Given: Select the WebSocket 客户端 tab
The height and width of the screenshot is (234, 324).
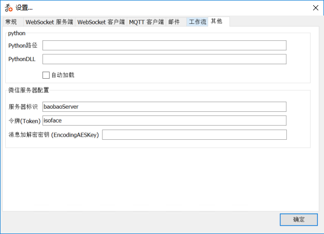Looking at the screenshot, I should [101, 22].
